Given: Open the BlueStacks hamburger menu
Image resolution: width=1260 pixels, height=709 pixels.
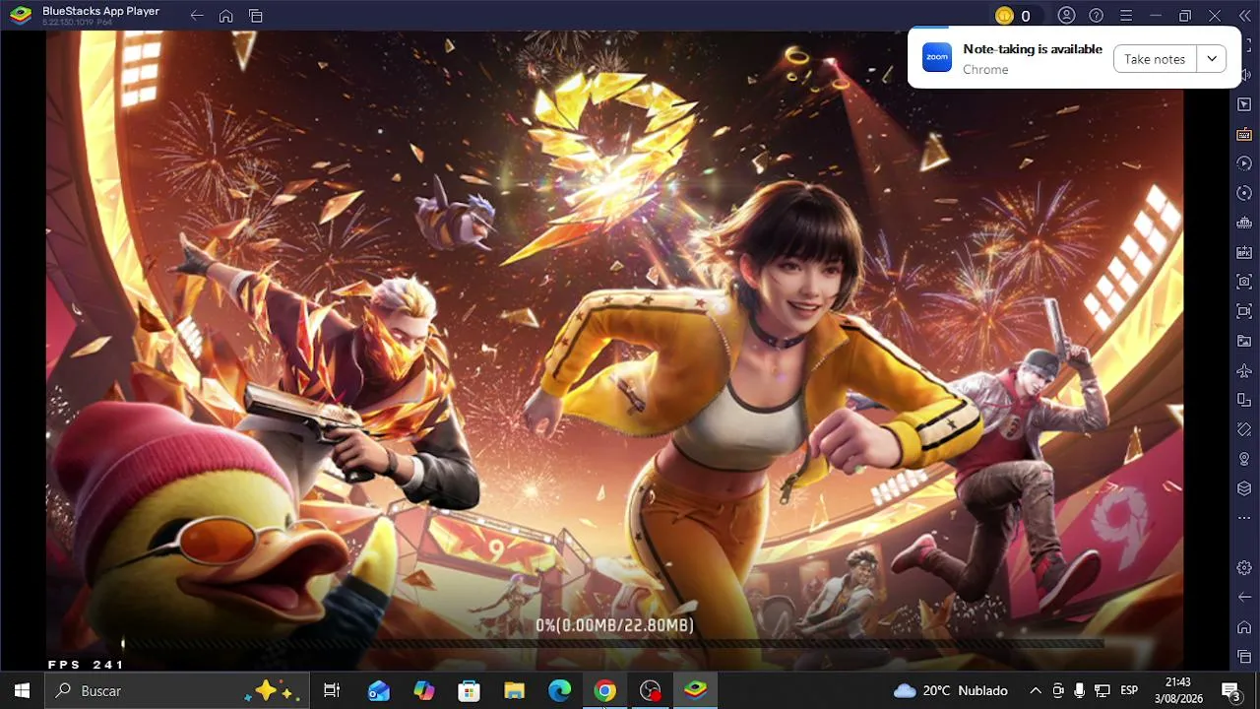Looking at the screenshot, I should point(1126,16).
